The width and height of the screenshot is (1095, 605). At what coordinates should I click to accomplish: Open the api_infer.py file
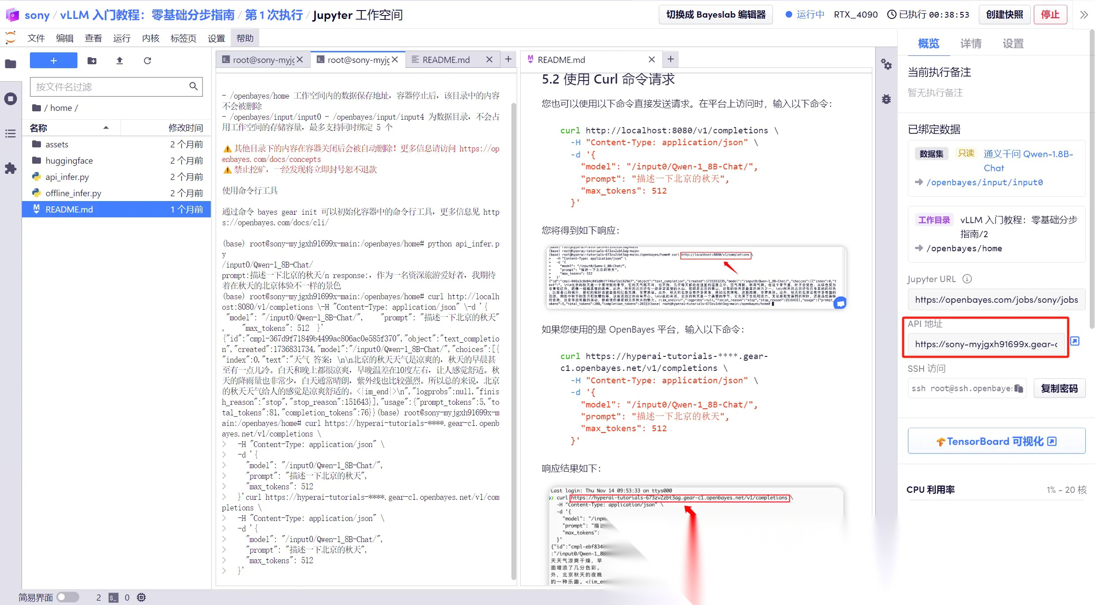[67, 177]
